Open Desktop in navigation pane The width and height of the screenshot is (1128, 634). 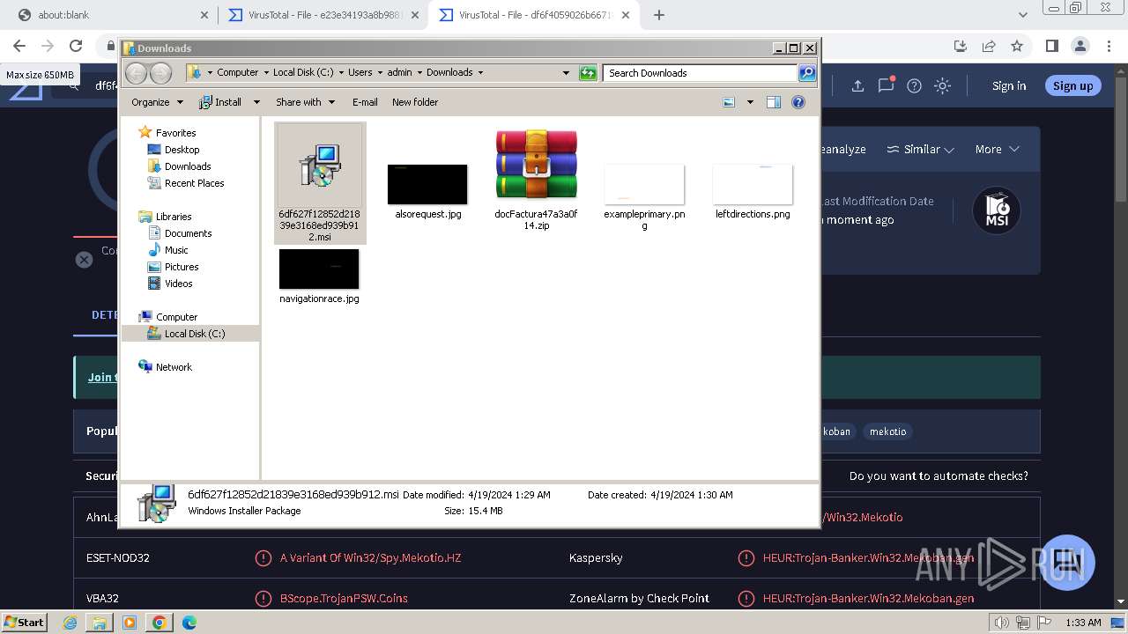182,150
